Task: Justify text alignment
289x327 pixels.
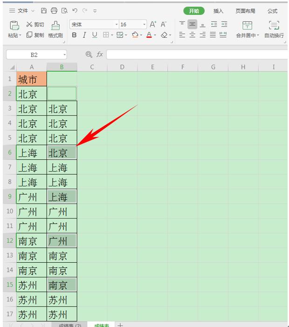Action: [x=213, y=34]
